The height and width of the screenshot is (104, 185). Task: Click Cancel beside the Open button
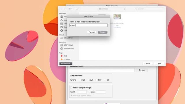click(x=147, y=64)
